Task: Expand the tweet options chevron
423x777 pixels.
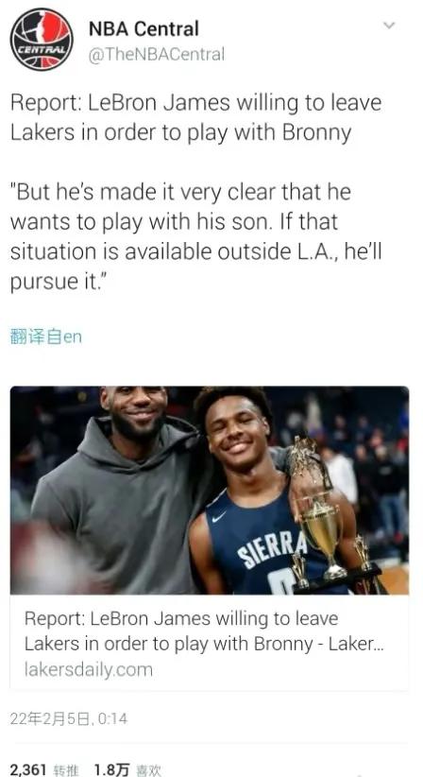Action: click(390, 25)
